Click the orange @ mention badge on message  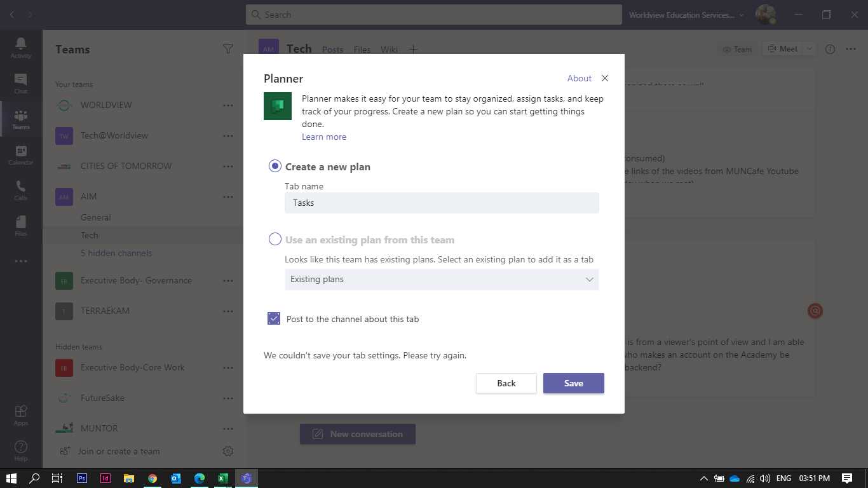tap(815, 311)
